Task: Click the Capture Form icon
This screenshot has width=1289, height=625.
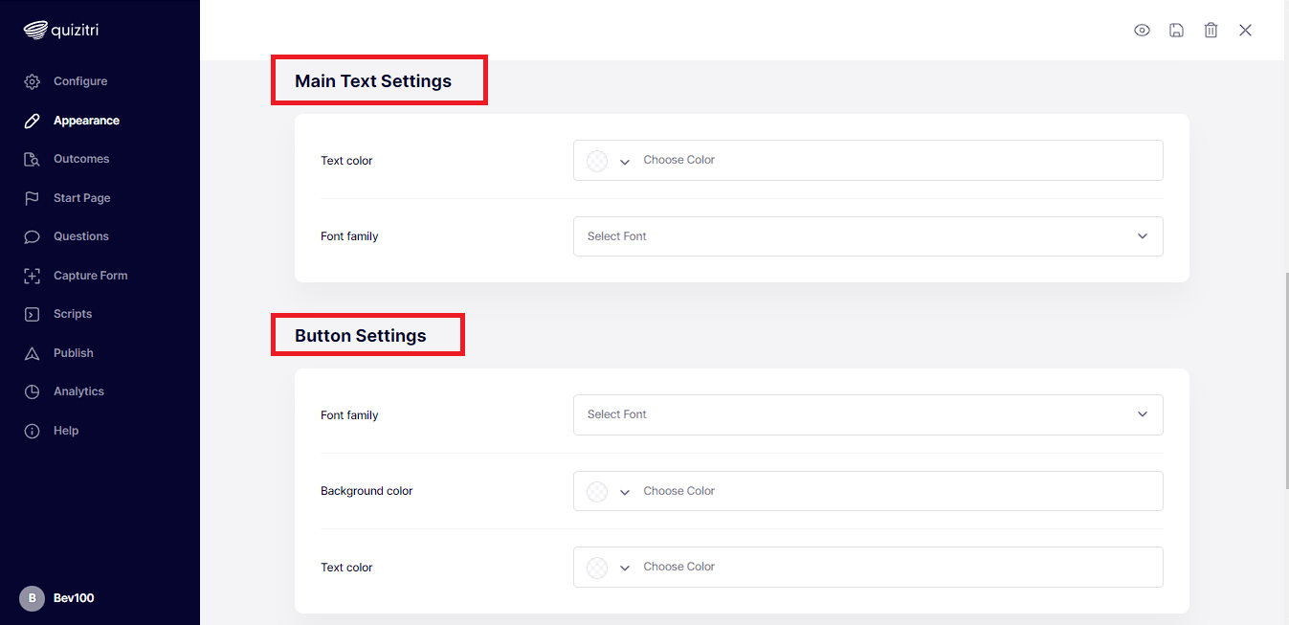Action: coord(33,276)
